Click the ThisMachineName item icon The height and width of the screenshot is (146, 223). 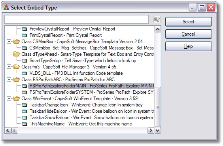(x=25, y=124)
